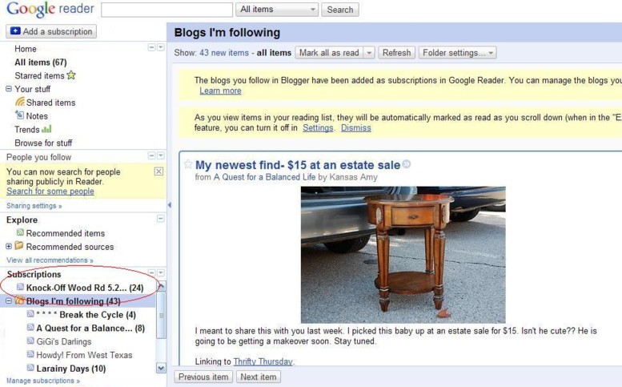This screenshot has height=387, width=622.
Task: Dismiss the auto-mark-read notice
Action: pyautogui.click(x=355, y=128)
